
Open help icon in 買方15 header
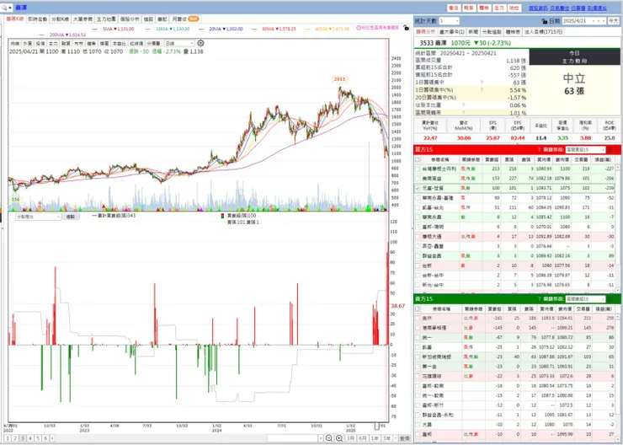pyautogui.click(x=539, y=150)
